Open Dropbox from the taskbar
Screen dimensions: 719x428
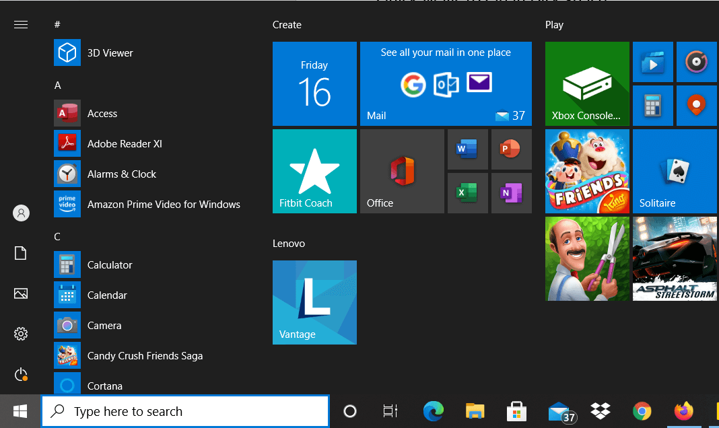point(601,411)
